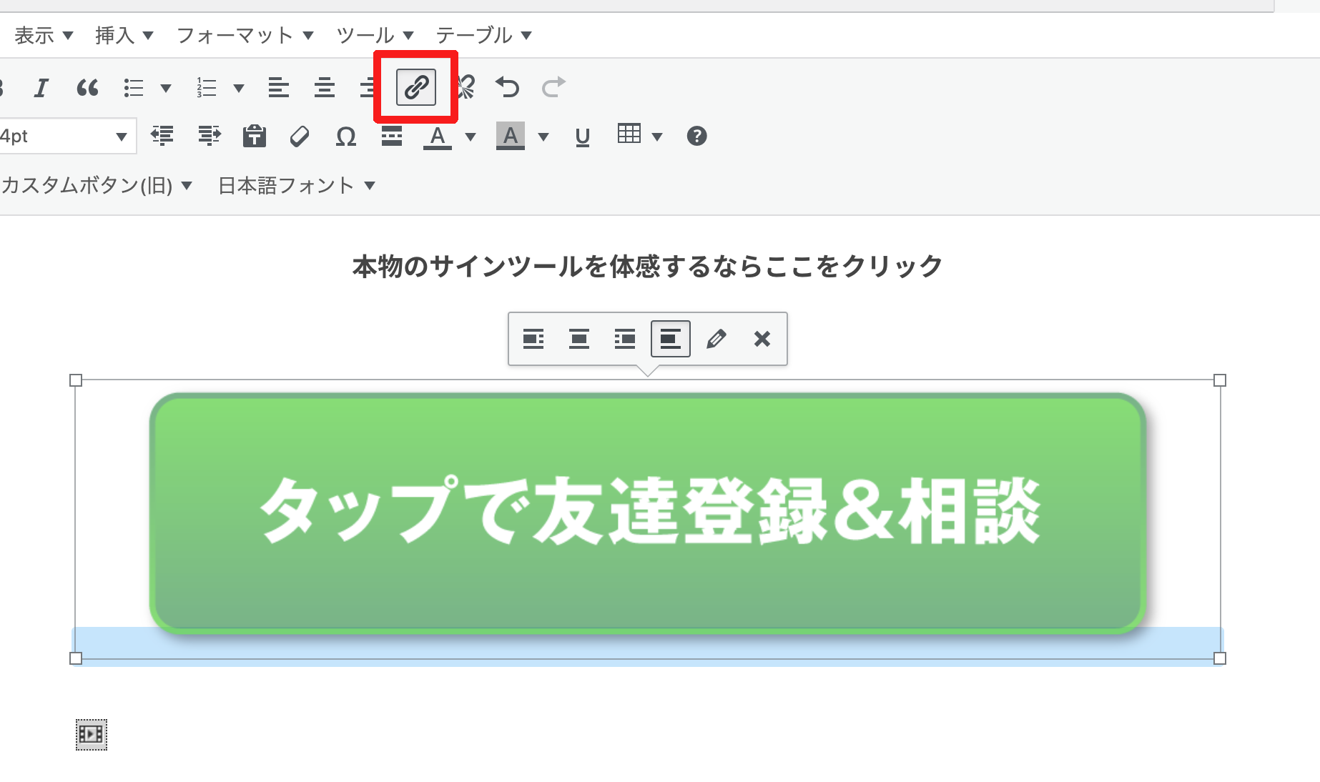The image size is (1320, 782).
Task: Toggle underline formatting
Action: (x=583, y=136)
